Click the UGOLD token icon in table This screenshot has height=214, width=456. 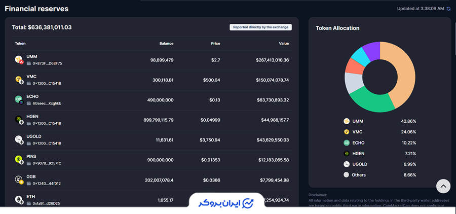[19, 139]
